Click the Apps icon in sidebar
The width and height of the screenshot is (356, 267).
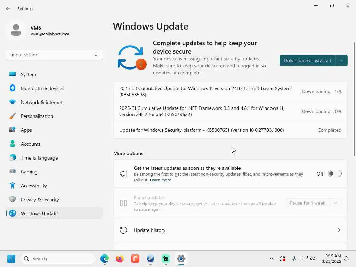(x=13, y=130)
